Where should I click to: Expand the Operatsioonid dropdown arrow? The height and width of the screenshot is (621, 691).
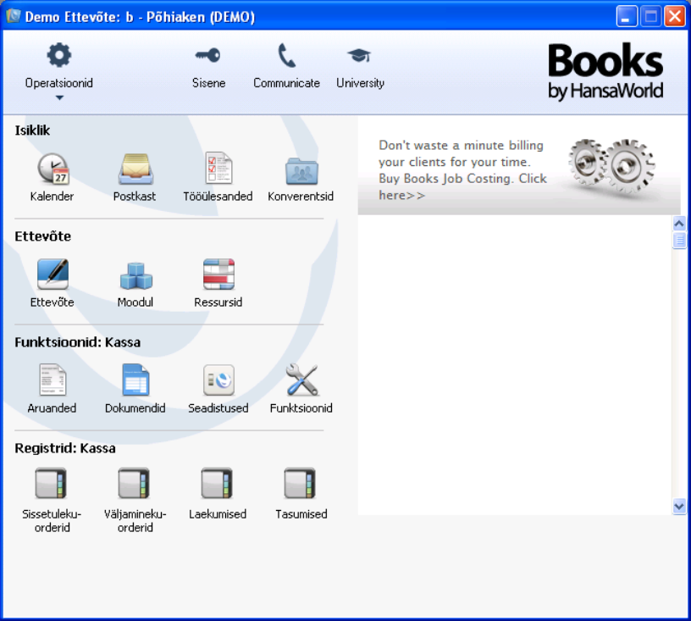click(x=59, y=97)
